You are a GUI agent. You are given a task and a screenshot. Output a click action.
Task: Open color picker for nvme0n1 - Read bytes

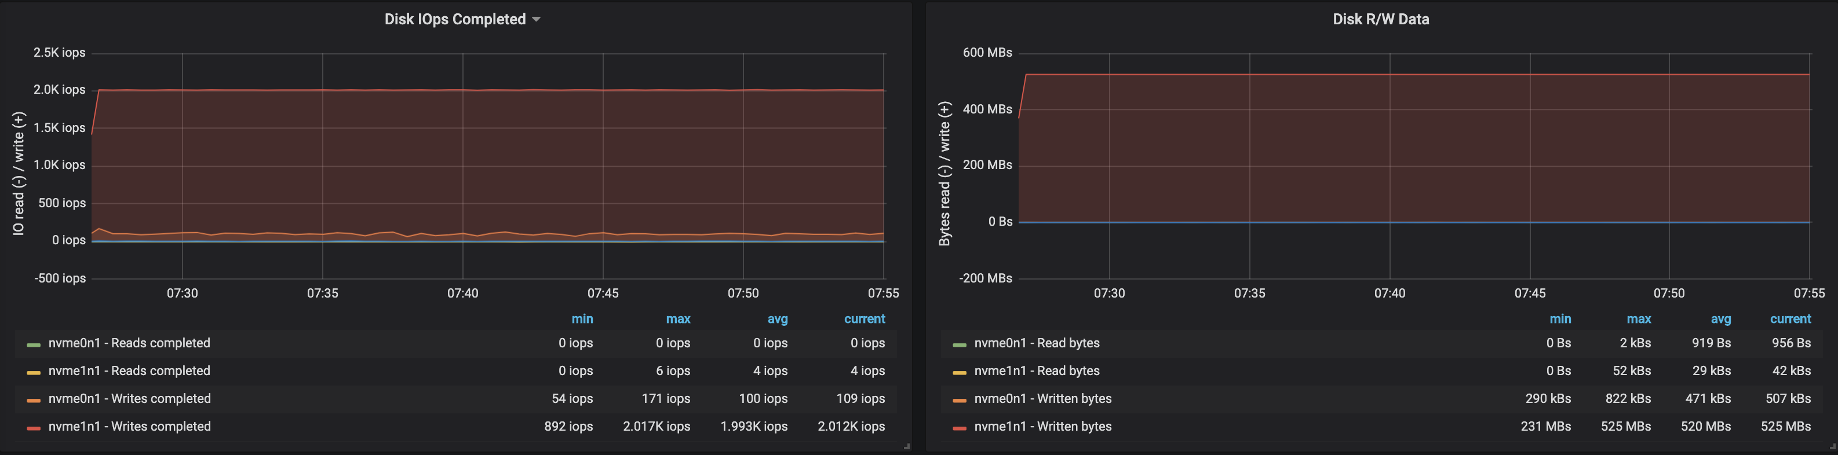point(959,344)
